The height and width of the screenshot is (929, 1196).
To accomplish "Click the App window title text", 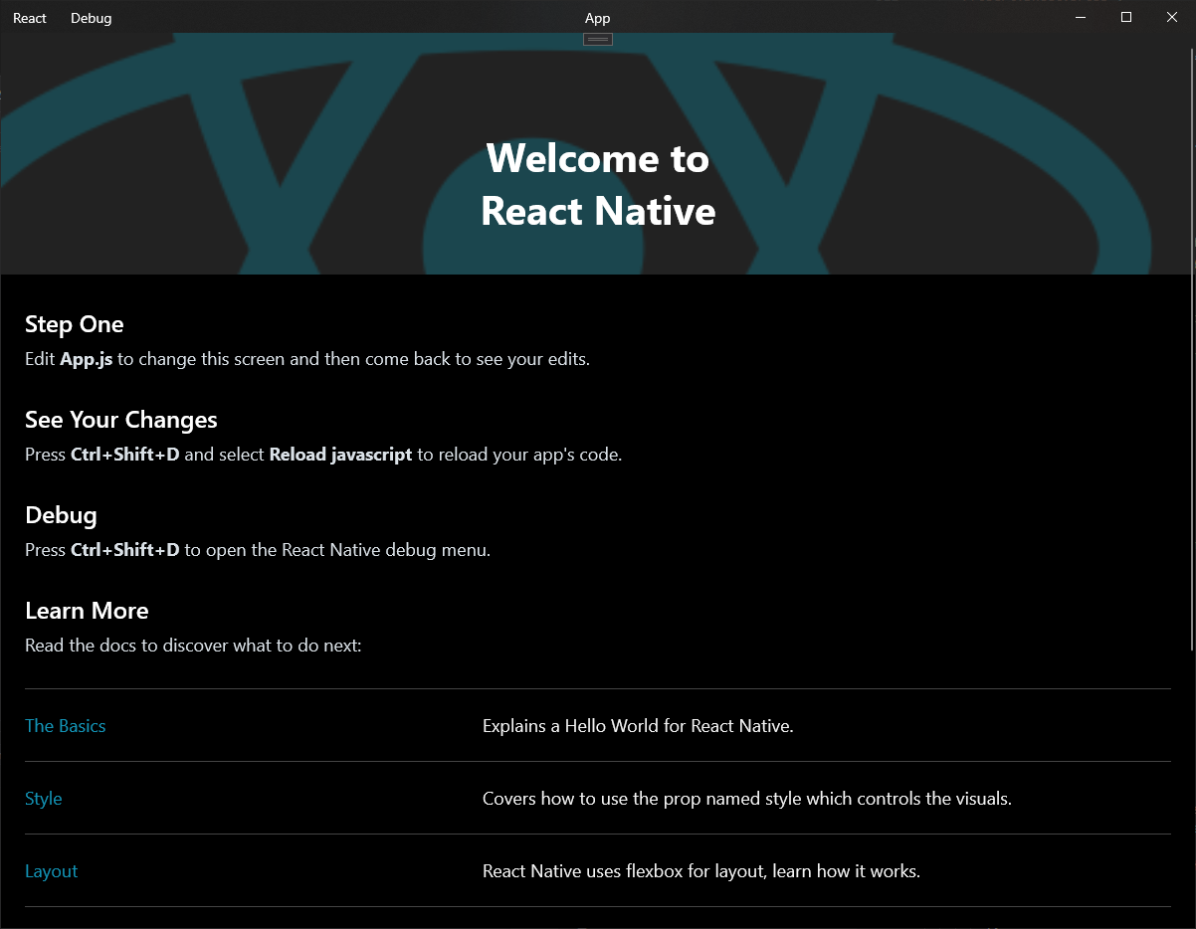I will point(598,18).
